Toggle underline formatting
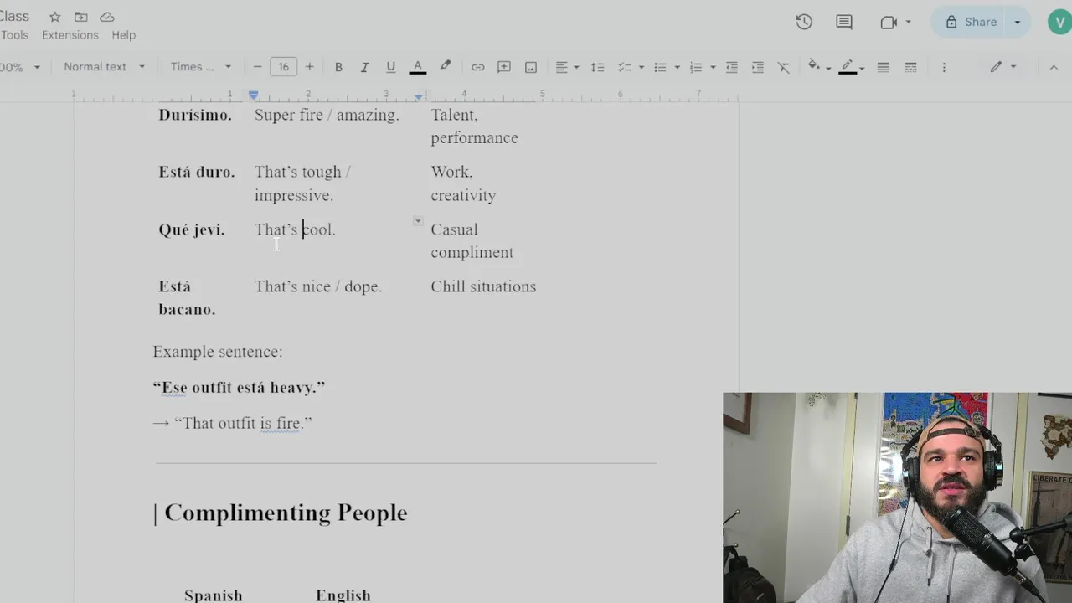The image size is (1072, 603). pyautogui.click(x=390, y=67)
